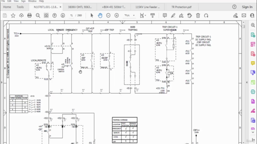Click the scrolling mode icon
This screenshot has width=257, height=144.
pos(153,16)
